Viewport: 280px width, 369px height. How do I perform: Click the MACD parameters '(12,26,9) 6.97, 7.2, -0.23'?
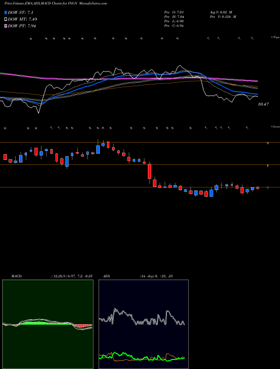(72, 276)
